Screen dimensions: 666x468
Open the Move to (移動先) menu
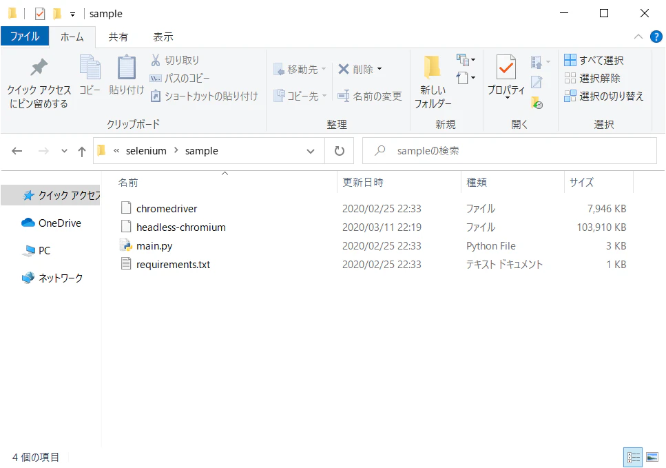click(x=300, y=69)
